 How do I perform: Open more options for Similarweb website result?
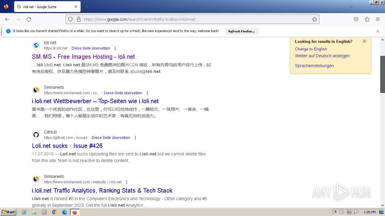point(126,182)
